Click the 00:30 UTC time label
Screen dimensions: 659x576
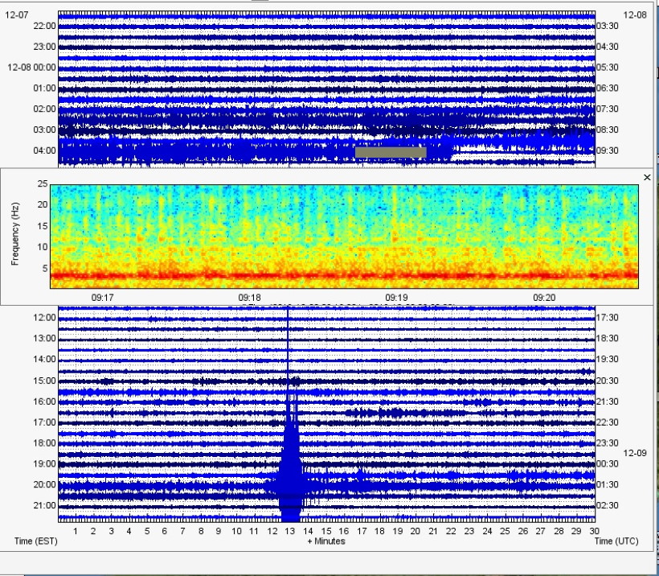607,463
